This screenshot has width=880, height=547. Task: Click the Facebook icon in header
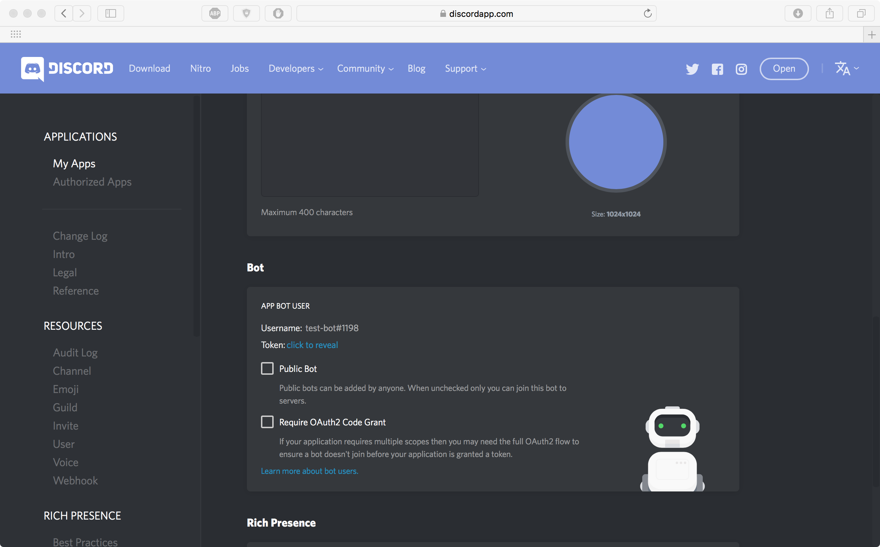[717, 69]
